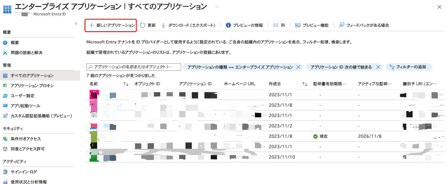Click the ホームページ URL column header
The height and width of the screenshot is (184, 447).
pos(240,84)
